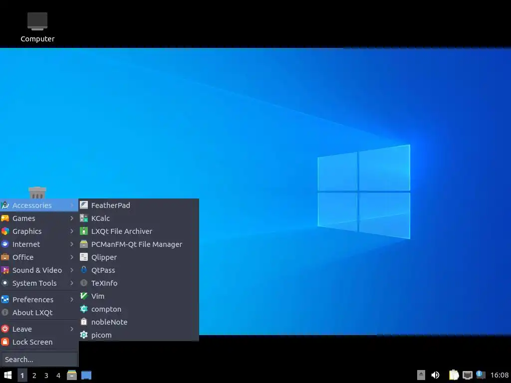The width and height of the screenshot is (511, 383).
Task: Select the System Tools category
Action: [39, 283]
